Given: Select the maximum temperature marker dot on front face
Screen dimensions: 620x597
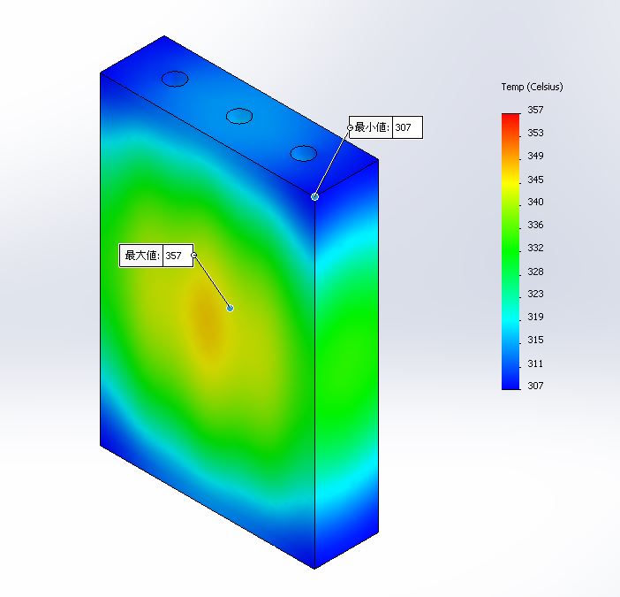Looking at the screenshot, I should point(230,308).
